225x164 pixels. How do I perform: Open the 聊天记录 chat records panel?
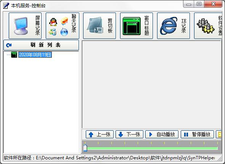coord(63,26)
